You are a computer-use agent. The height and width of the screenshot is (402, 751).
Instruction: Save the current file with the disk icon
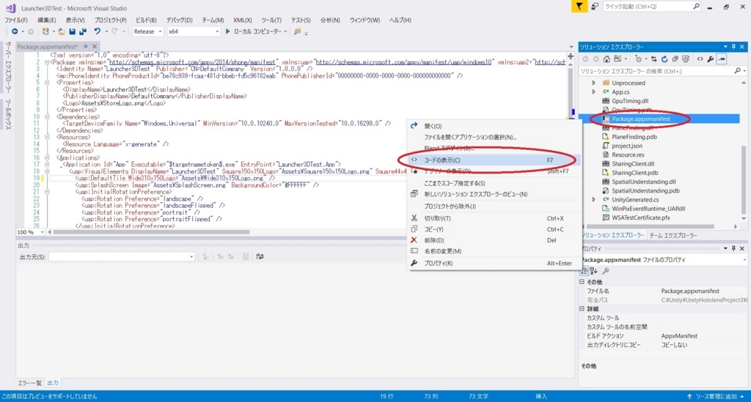72,31
